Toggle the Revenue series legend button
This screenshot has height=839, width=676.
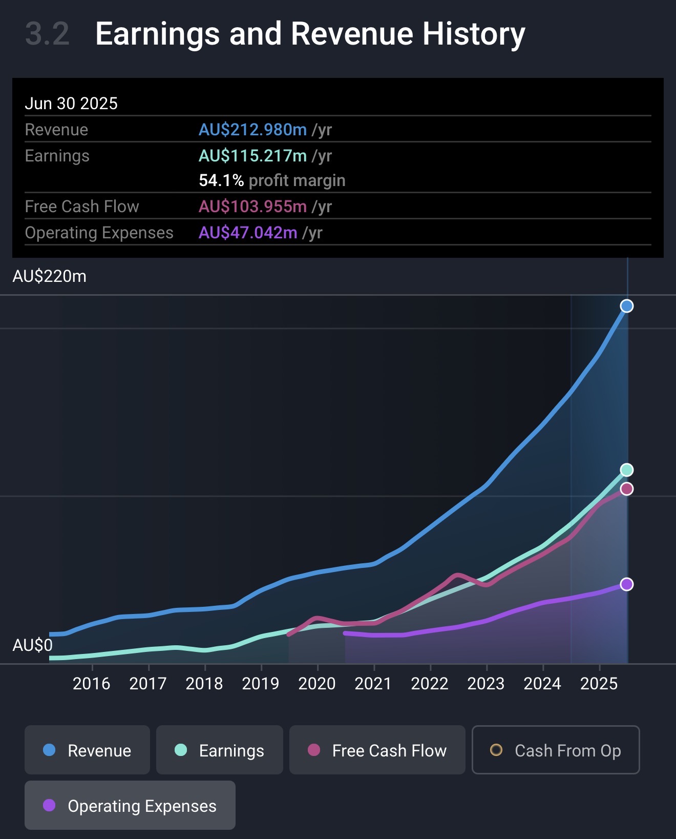[87, 750]
